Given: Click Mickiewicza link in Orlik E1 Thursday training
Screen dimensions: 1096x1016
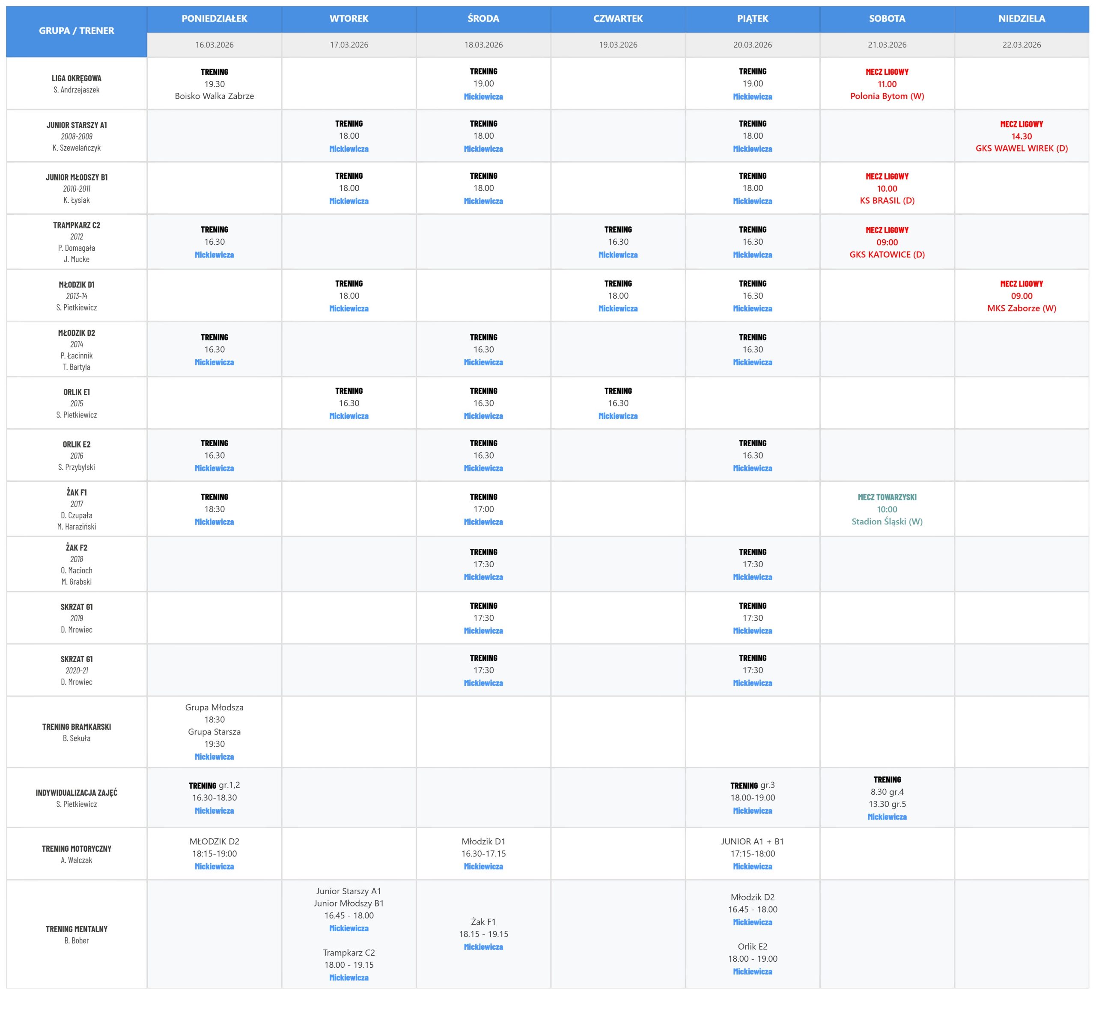Looking at the screenshot, I should click(618, 416).
